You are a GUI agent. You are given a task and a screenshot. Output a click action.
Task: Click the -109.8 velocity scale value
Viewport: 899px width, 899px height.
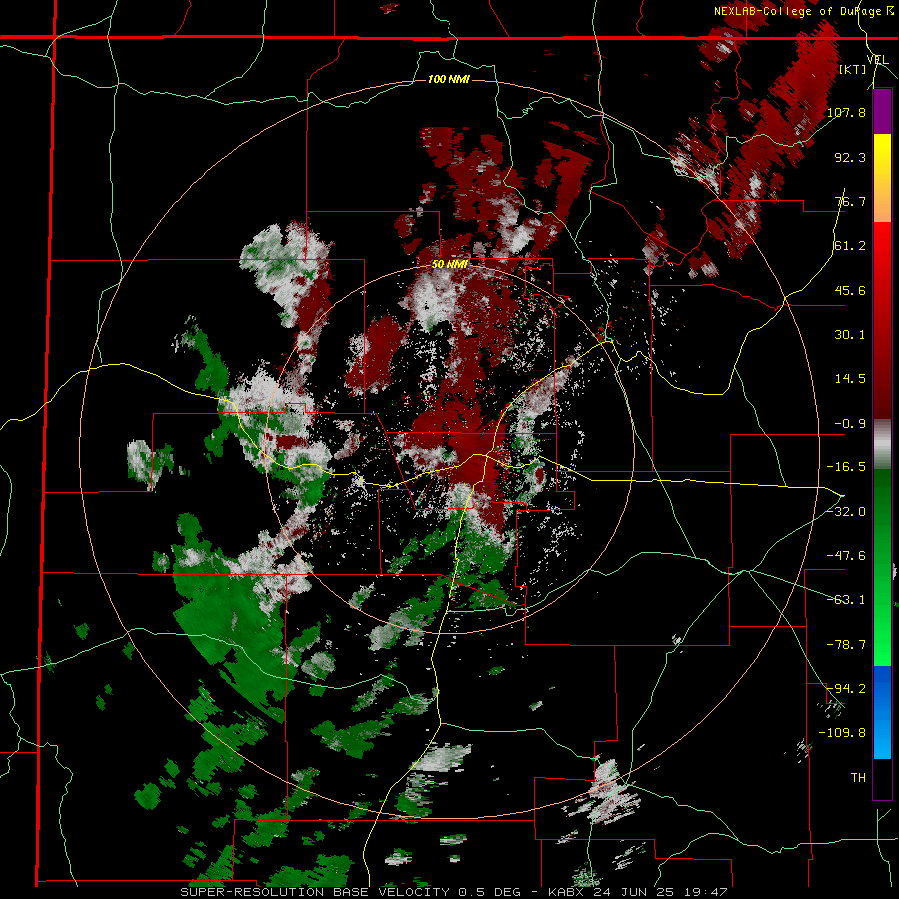842,733
